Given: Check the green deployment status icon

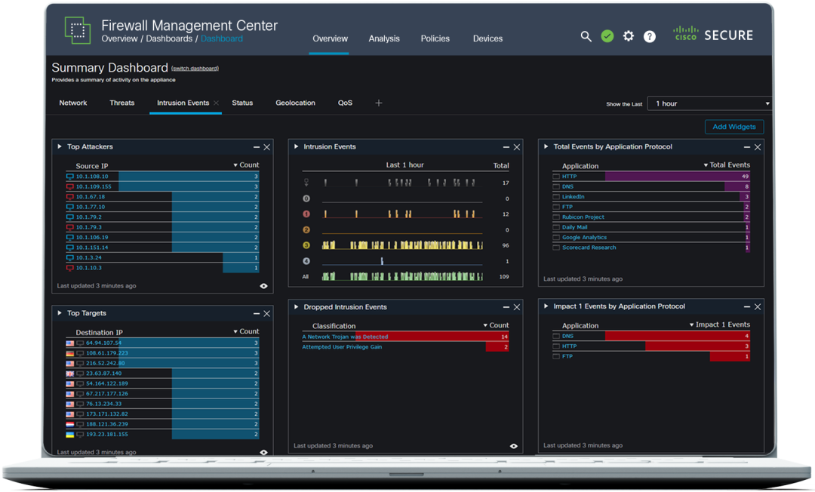Looking at the screenshot, I should [x=607, y=36].
